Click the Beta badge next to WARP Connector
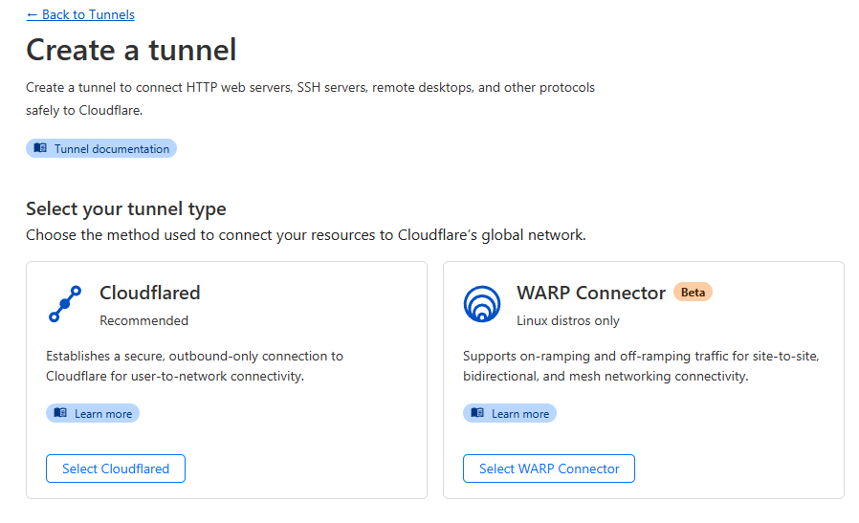The width and height of the screenshot is (859, 523). tap(693, 293)
